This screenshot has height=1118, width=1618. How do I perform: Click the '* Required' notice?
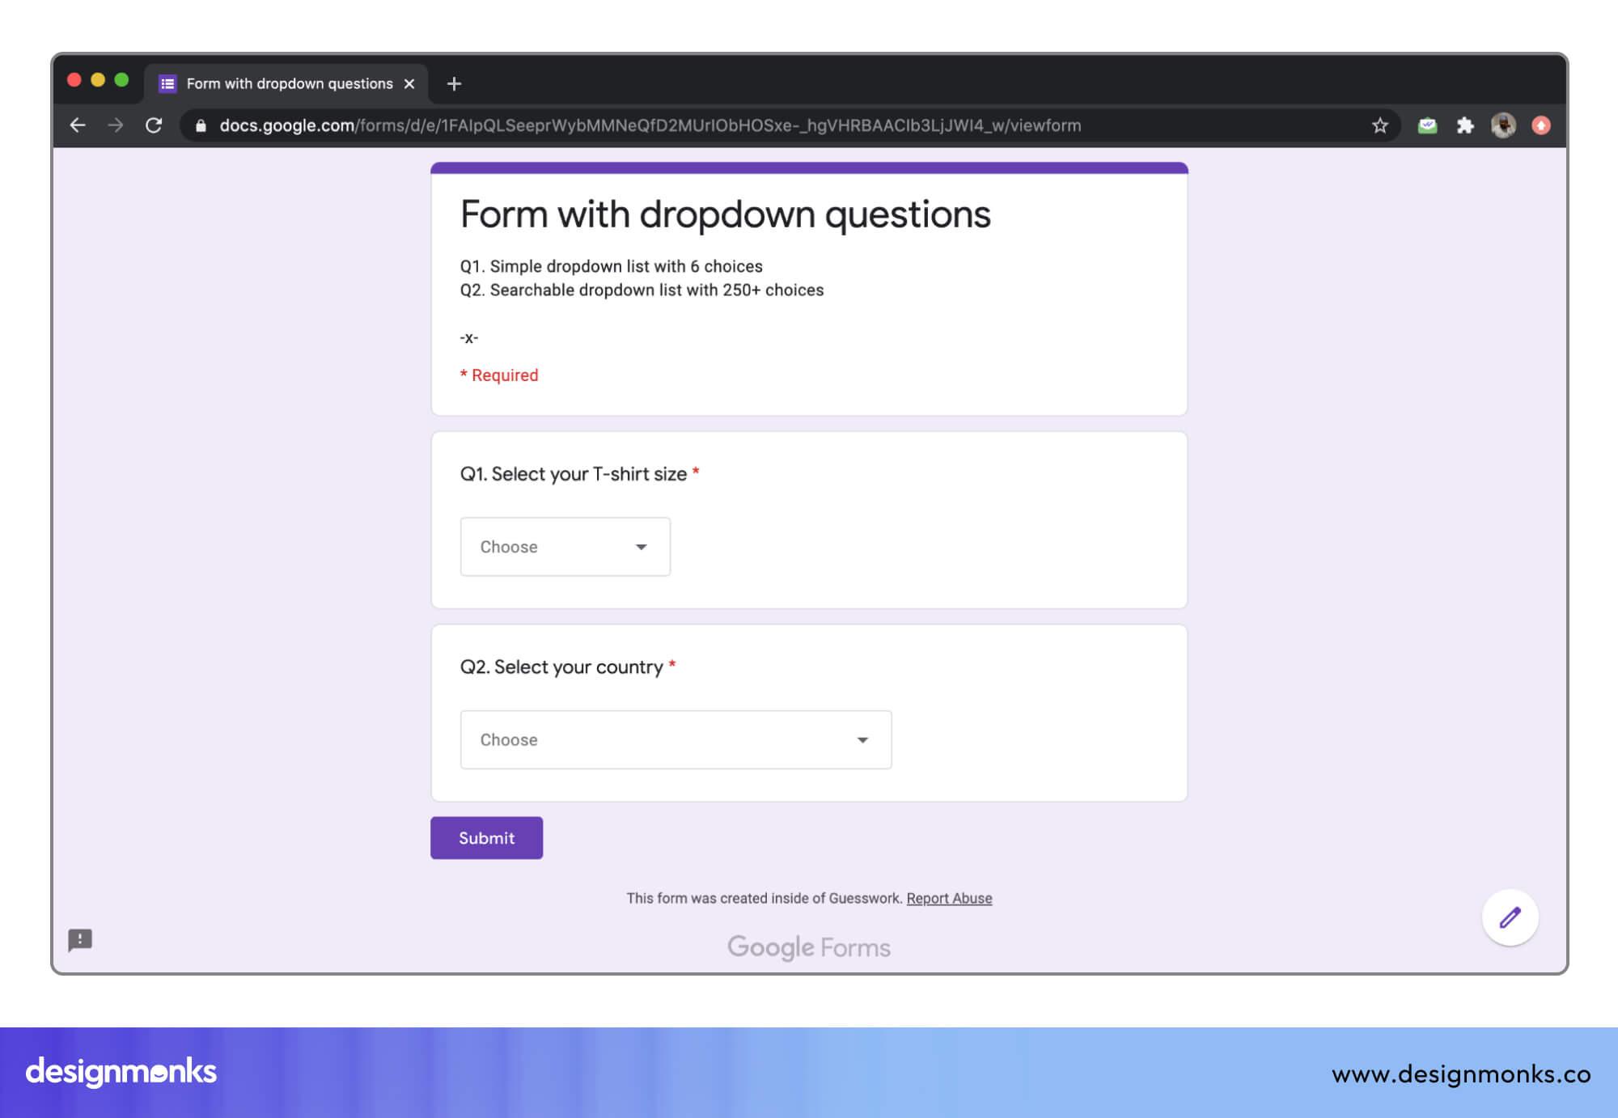click(x=499, y=375)
